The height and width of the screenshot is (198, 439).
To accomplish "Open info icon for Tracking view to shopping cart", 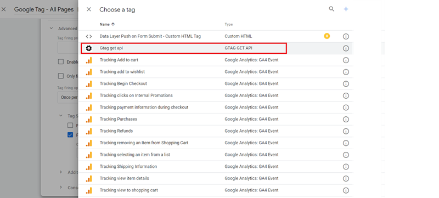I will [346, 190].
